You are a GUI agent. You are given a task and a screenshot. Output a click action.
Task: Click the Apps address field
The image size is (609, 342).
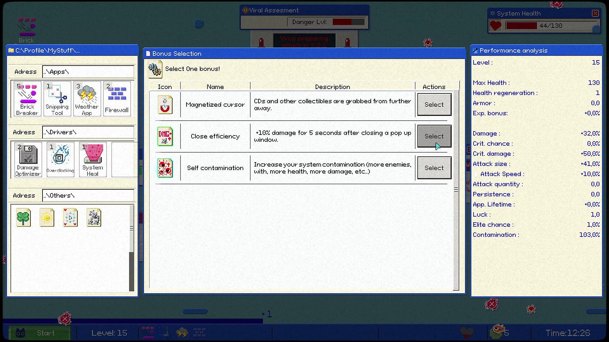(x=88, y=72)
